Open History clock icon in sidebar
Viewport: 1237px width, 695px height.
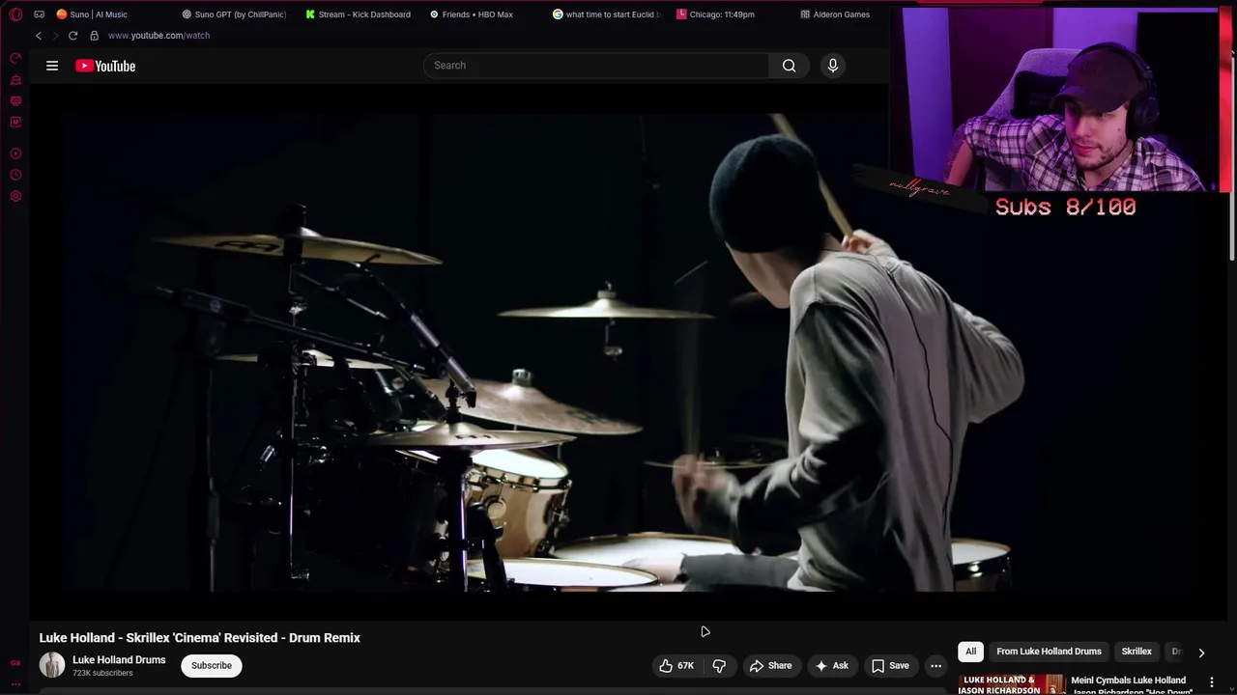coord(15,175)
